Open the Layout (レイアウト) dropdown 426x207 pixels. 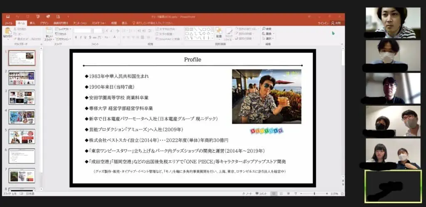[63, 29]
